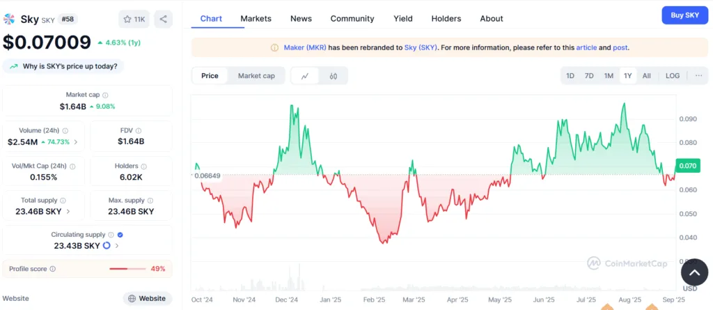713x310 pixels.
Task: Click the Website button
Action: click(148, 299)
